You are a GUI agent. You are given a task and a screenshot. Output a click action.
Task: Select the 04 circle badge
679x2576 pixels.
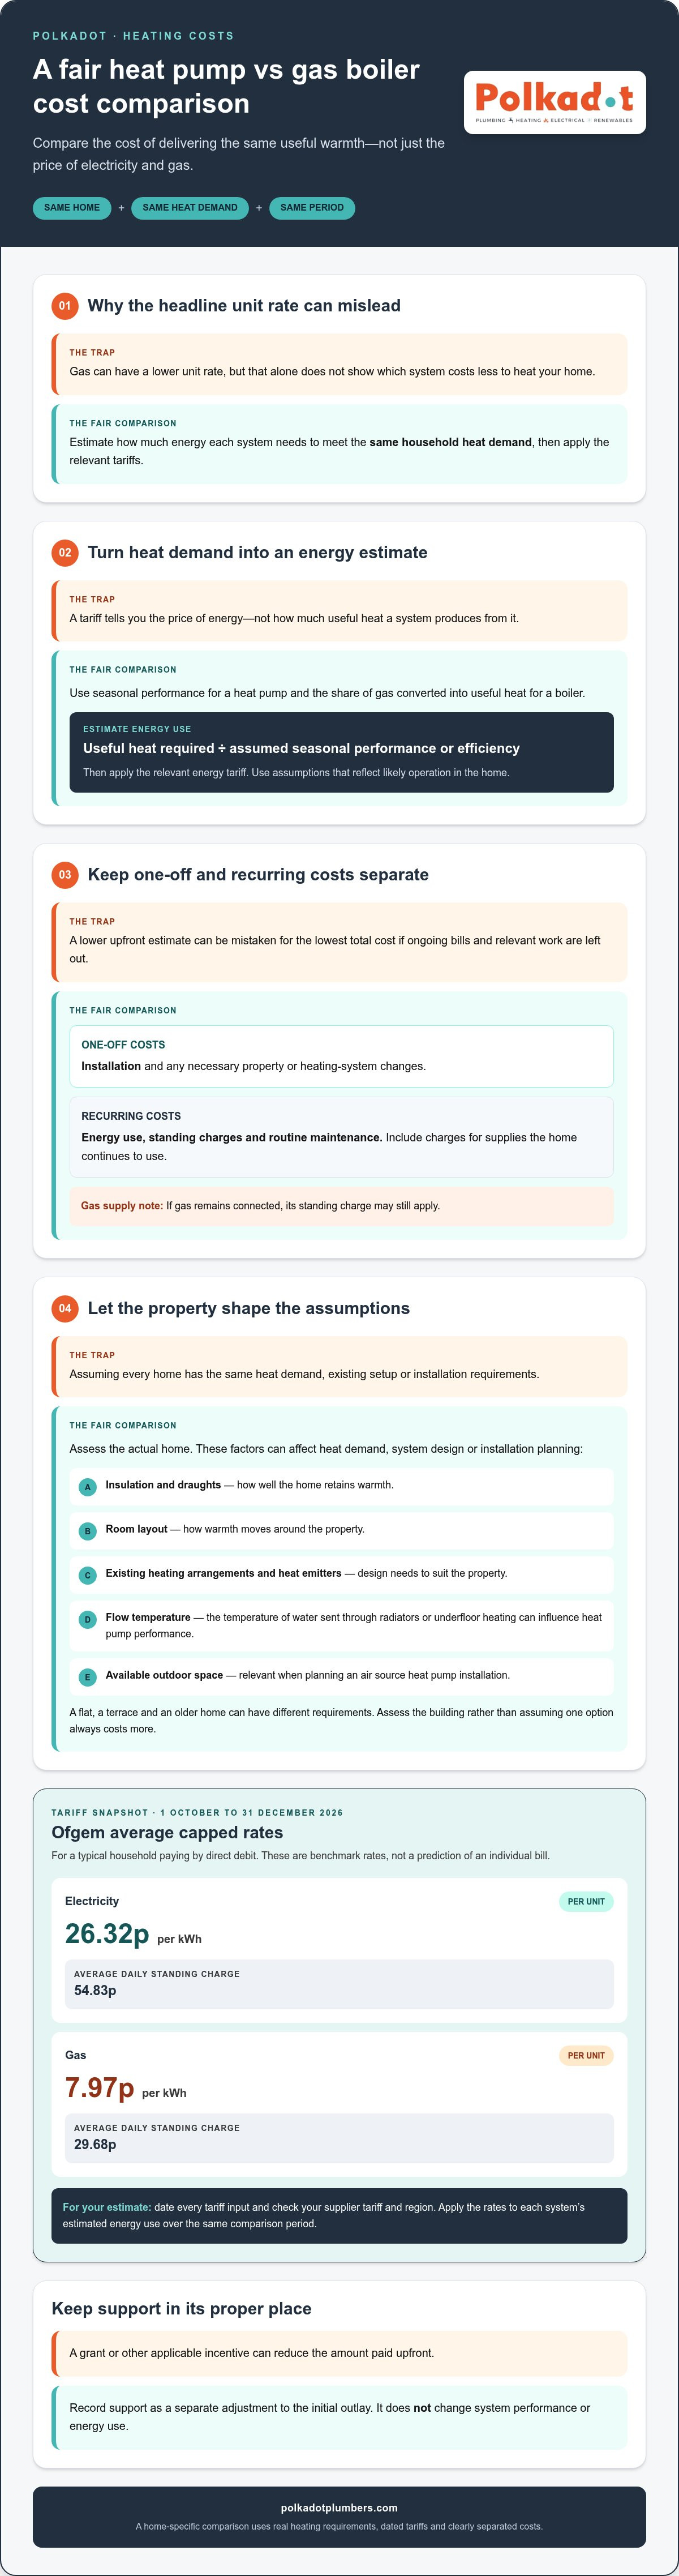tap(65, 1309)
